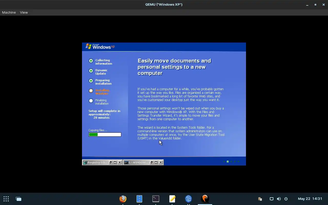Viewport: 328px width, 205px height.
Task: Click the Copying files progress bar
Action: pos(105,135)
